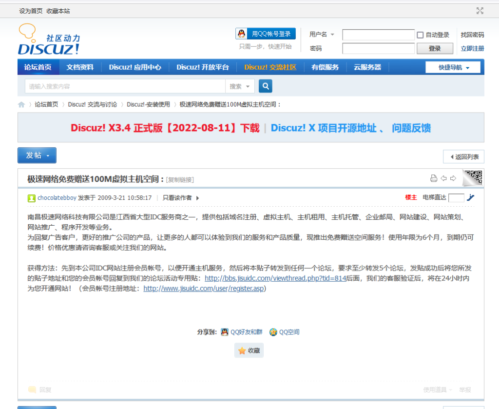Open the 发帖 new post dropdown
This screenshot has width=499, height=409.
point(37,156)
